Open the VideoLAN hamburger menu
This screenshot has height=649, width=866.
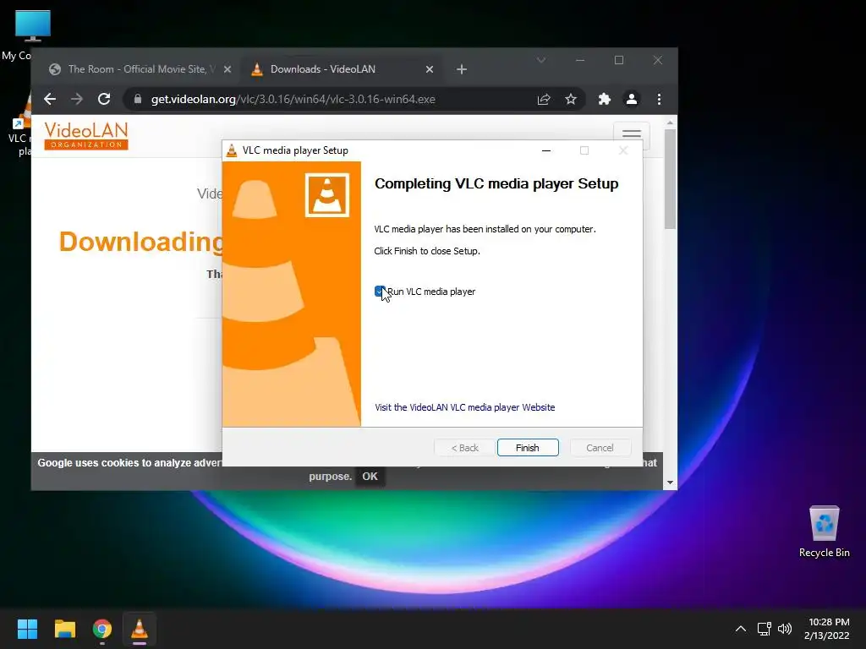tap(631, 134)
